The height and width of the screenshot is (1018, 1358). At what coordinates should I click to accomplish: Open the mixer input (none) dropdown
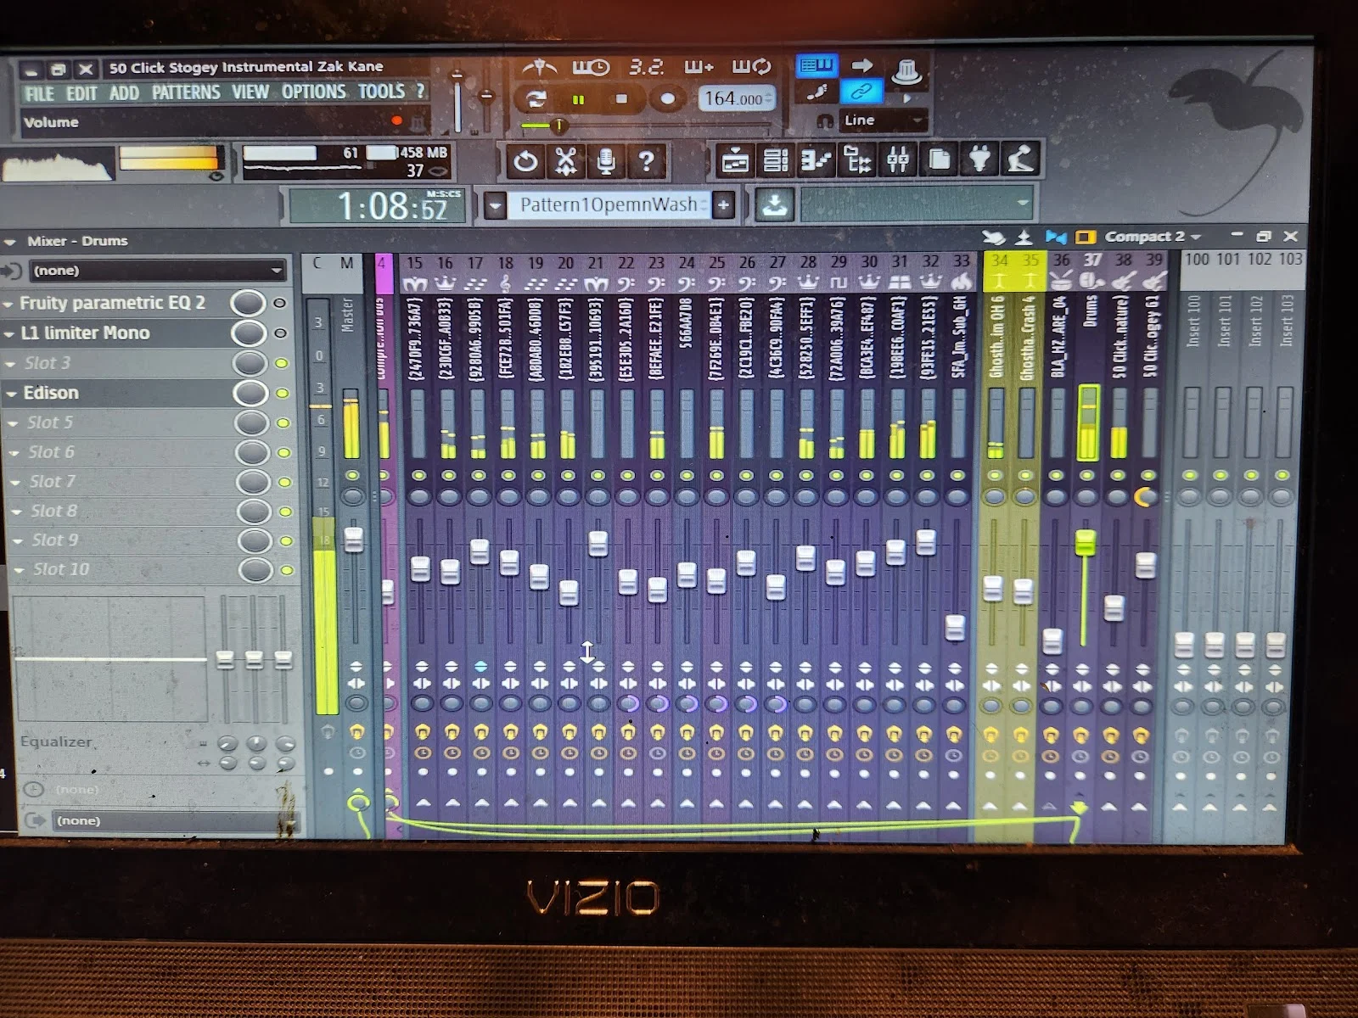pos(156,271)
